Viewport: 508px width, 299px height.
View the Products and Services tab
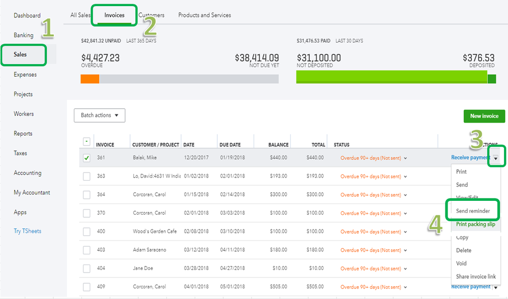tap(204, 15)
